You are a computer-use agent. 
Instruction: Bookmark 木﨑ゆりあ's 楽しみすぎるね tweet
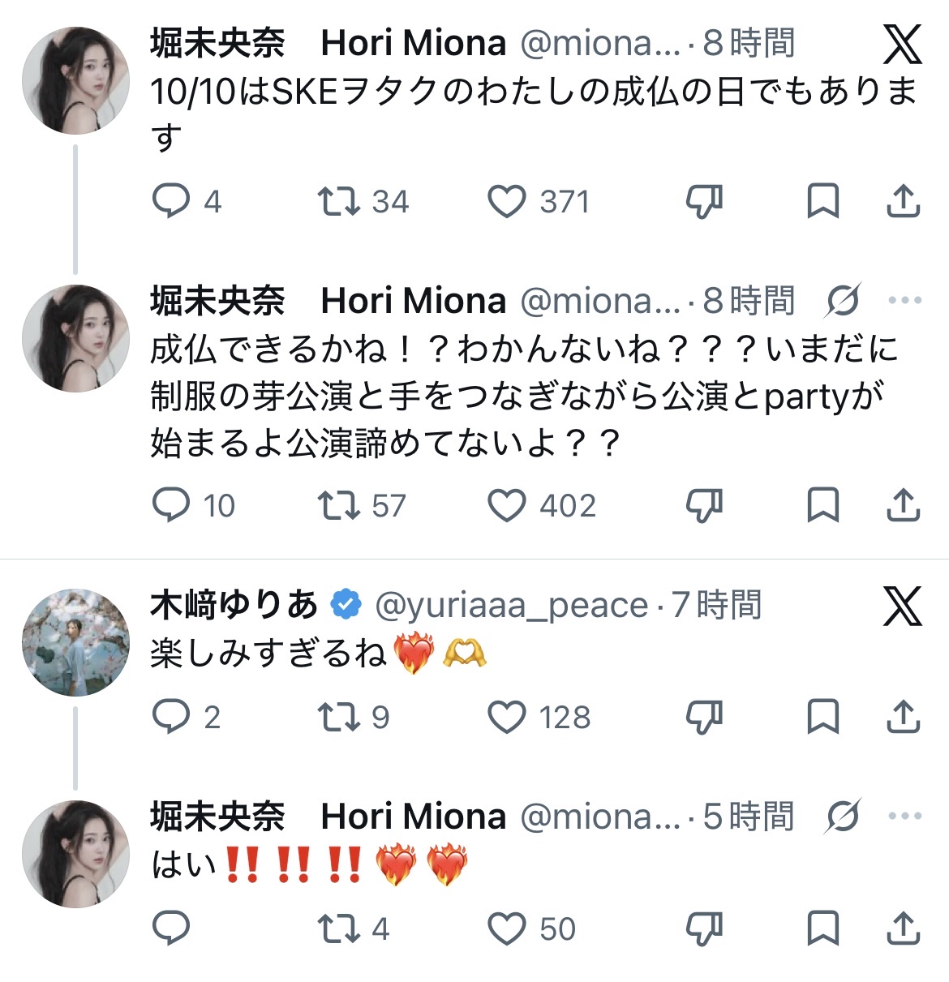(x=822, y=718)
